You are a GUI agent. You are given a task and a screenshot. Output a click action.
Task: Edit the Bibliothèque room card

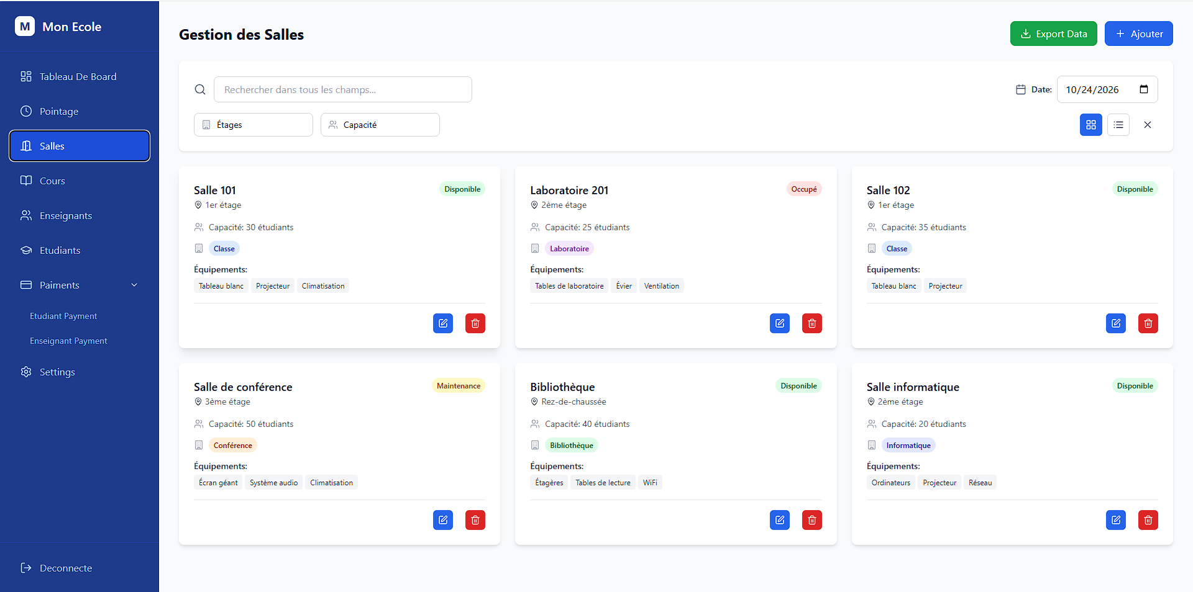tap(780, 520)
